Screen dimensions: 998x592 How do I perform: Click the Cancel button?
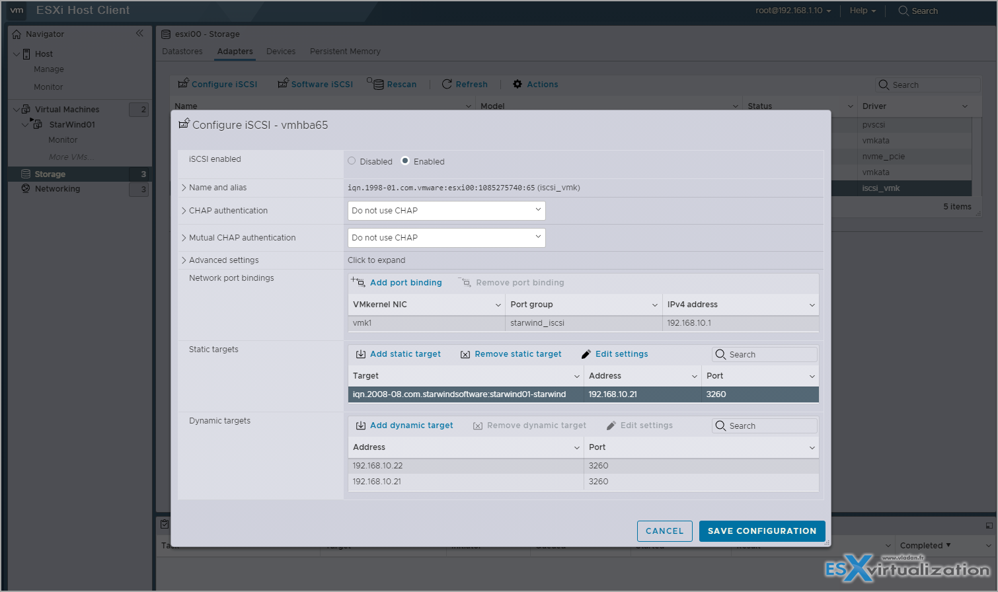point(664,531)
